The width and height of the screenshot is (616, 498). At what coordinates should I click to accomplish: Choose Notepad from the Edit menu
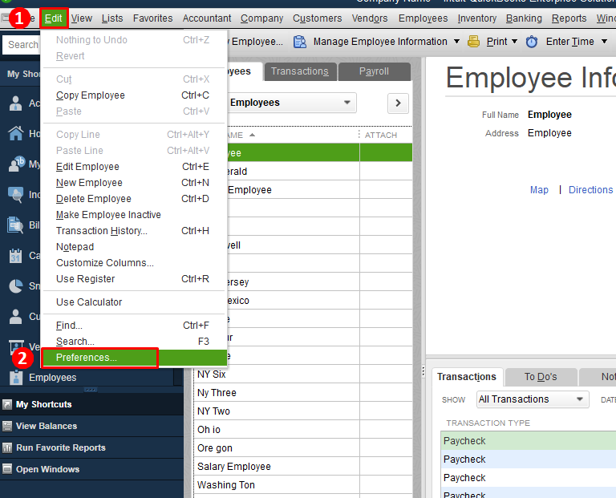pyautogui.click(x=134, y=247)
